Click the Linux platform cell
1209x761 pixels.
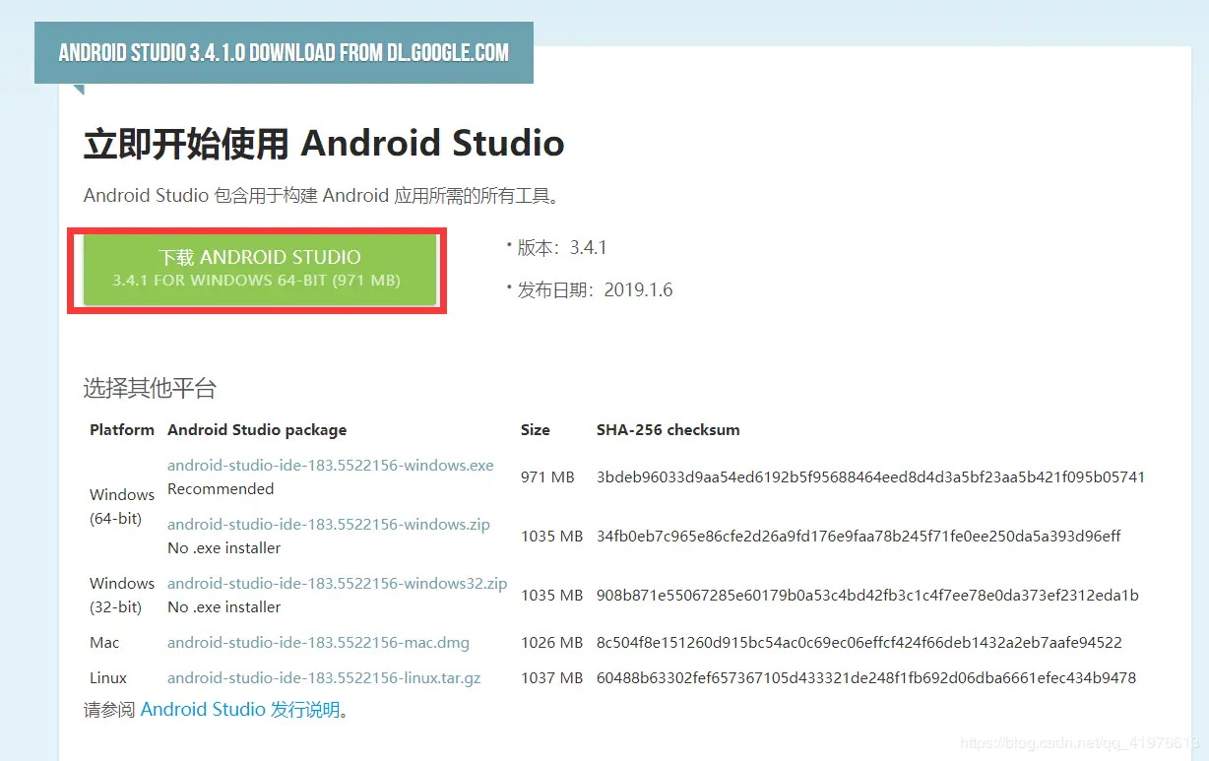tap(108, 677)
